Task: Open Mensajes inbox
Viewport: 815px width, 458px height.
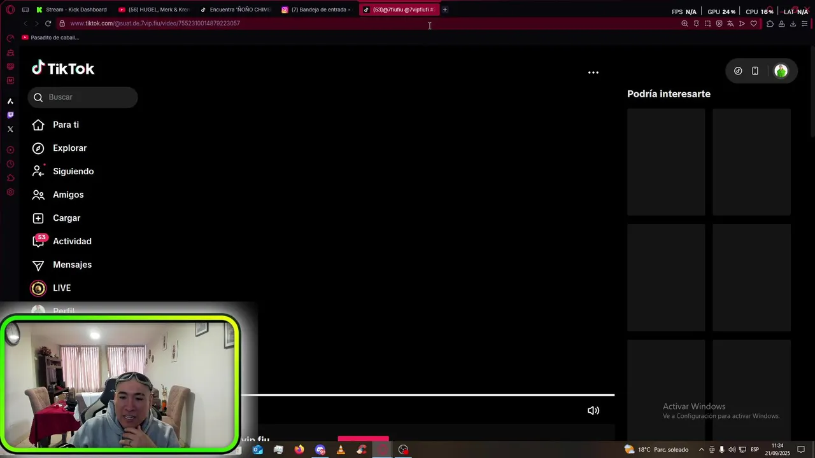Action: click(x=62, y=265)
